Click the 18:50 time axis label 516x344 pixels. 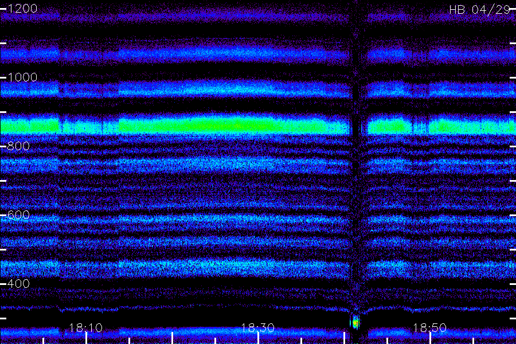pos(429,328)
